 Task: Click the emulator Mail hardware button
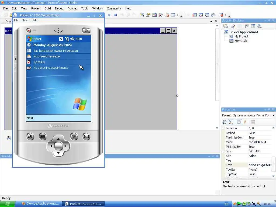coord(87,136)
